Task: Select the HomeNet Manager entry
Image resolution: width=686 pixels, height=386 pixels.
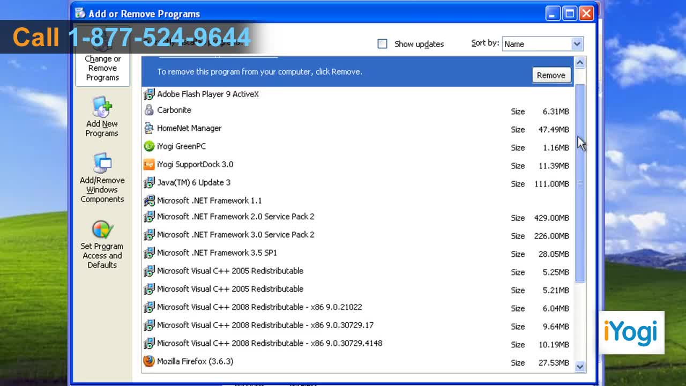Action: [x=189, y=128]
